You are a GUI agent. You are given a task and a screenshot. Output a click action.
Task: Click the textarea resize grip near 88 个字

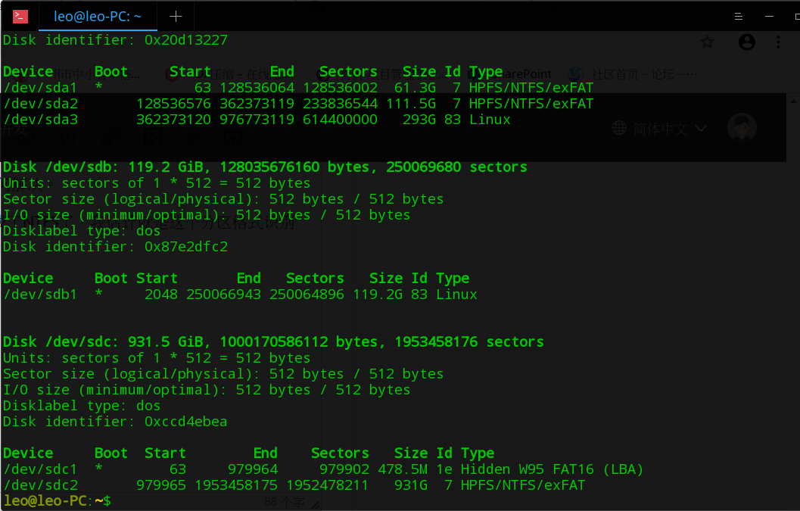tap(314, 504)
